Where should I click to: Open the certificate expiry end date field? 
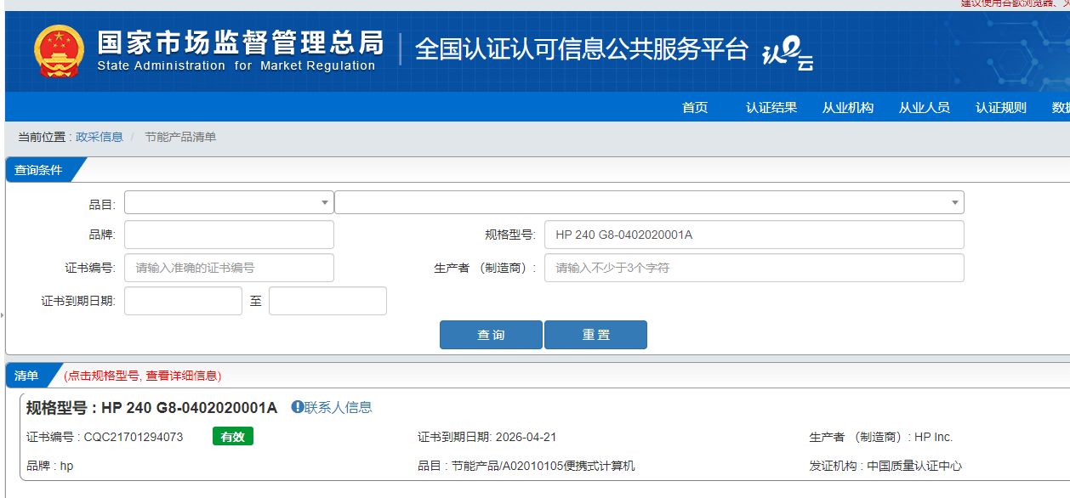pyautogui.click(x=327, y=301)
